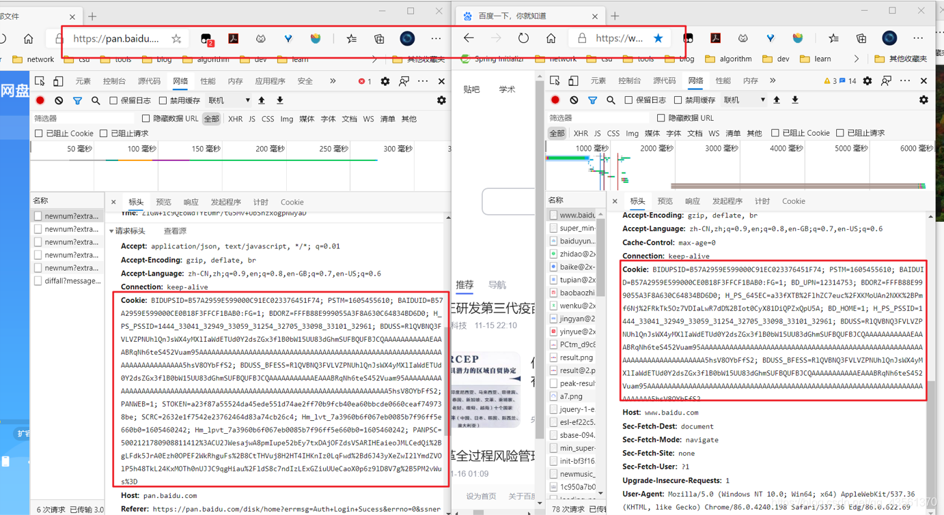The width and height of the screenshot is (944, 515).
Task: Expand bookmarks overflow chevron in pan.baidu browser
Action: [x=374, y=59]
